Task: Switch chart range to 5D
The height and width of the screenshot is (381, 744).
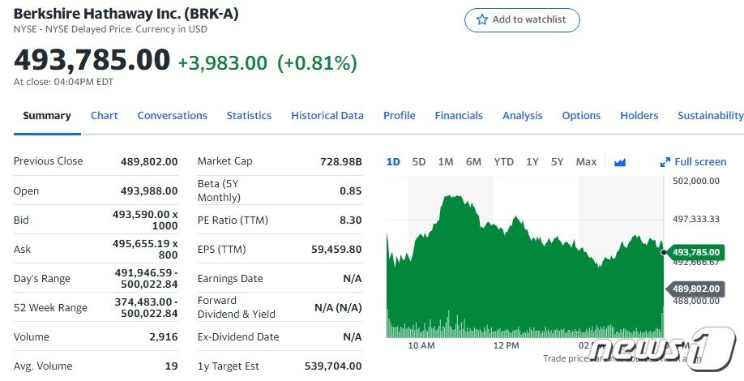Action: [x=419, y=162]
